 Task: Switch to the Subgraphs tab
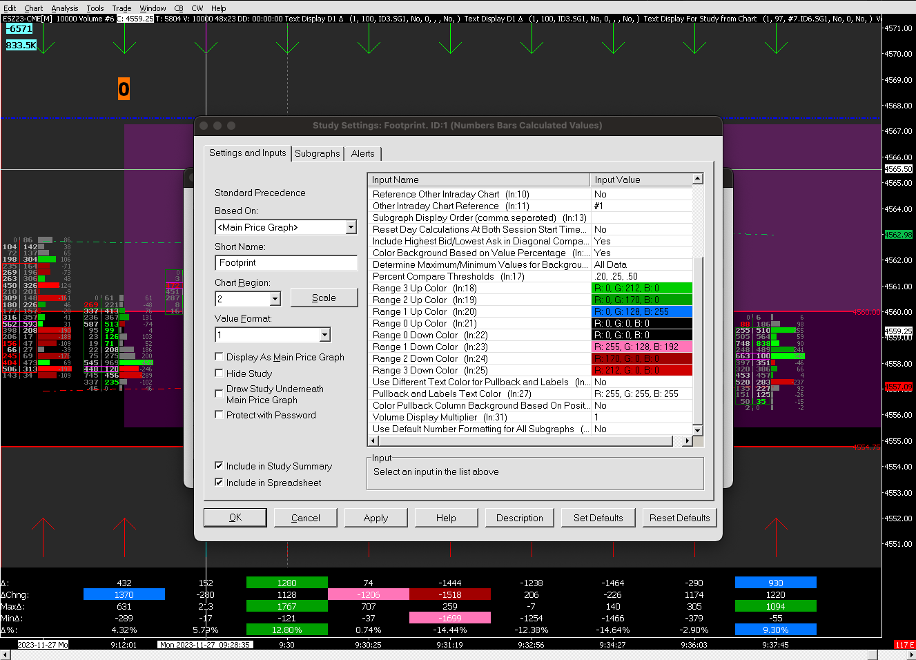pos(318,153)
